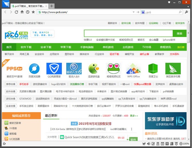Open GTA5MOD in 游戏合集 row
Screen dimensions: 192x148
click(x=25, y=99)
